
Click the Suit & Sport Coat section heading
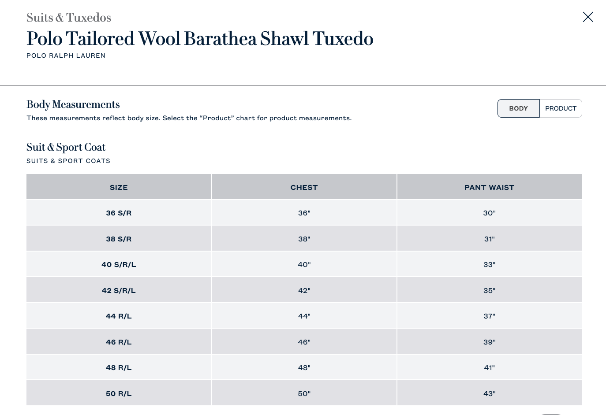point(66,147)
